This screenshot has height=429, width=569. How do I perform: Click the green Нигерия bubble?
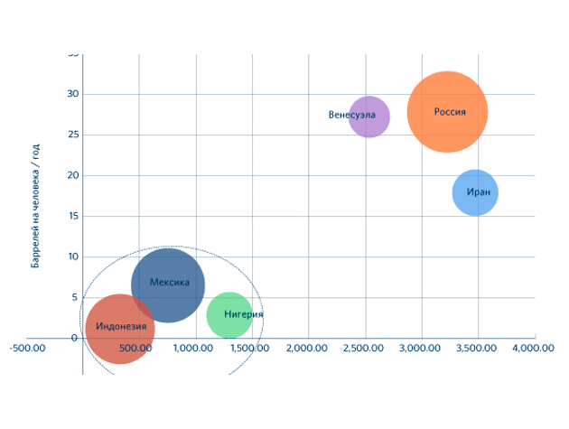pos(229,315)
